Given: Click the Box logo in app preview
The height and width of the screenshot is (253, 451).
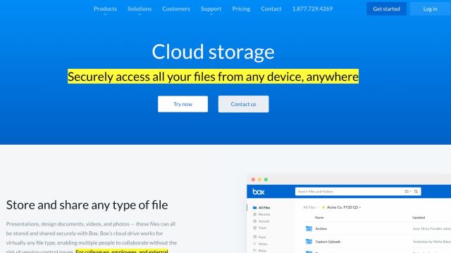Looking at the screenshot, I should 259,191.
